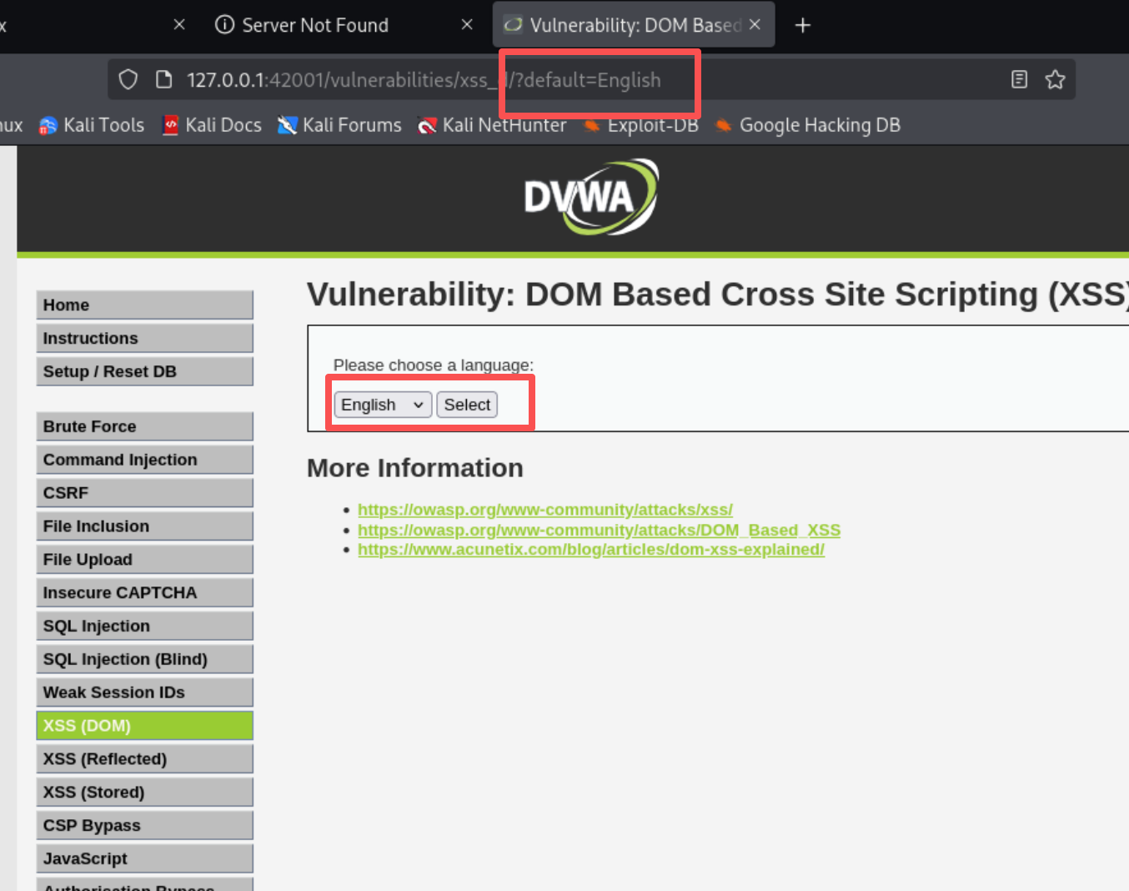Open SQL Injection page
This screenshot has height=891, width=1129.
144,626
